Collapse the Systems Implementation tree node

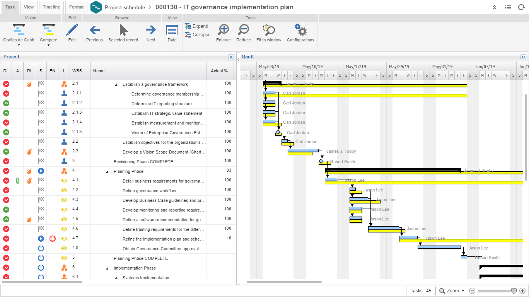point(116,278)
